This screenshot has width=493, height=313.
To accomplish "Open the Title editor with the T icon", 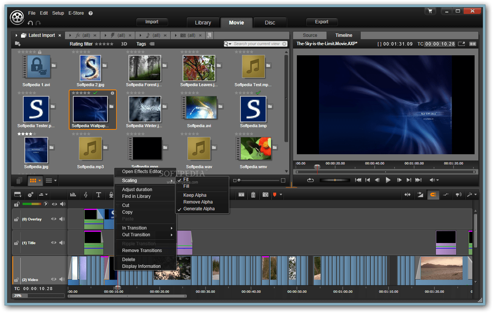I will click(x=98, y=195).
